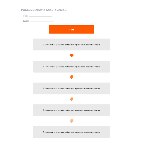143x143 pixels.
Task: Select the Имя: label text
Action: click(25, 16)
